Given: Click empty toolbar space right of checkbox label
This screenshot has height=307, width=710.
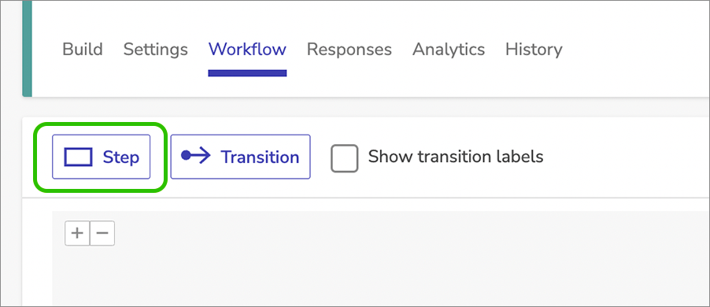Looking at the screenshot, I should point(625,157).
